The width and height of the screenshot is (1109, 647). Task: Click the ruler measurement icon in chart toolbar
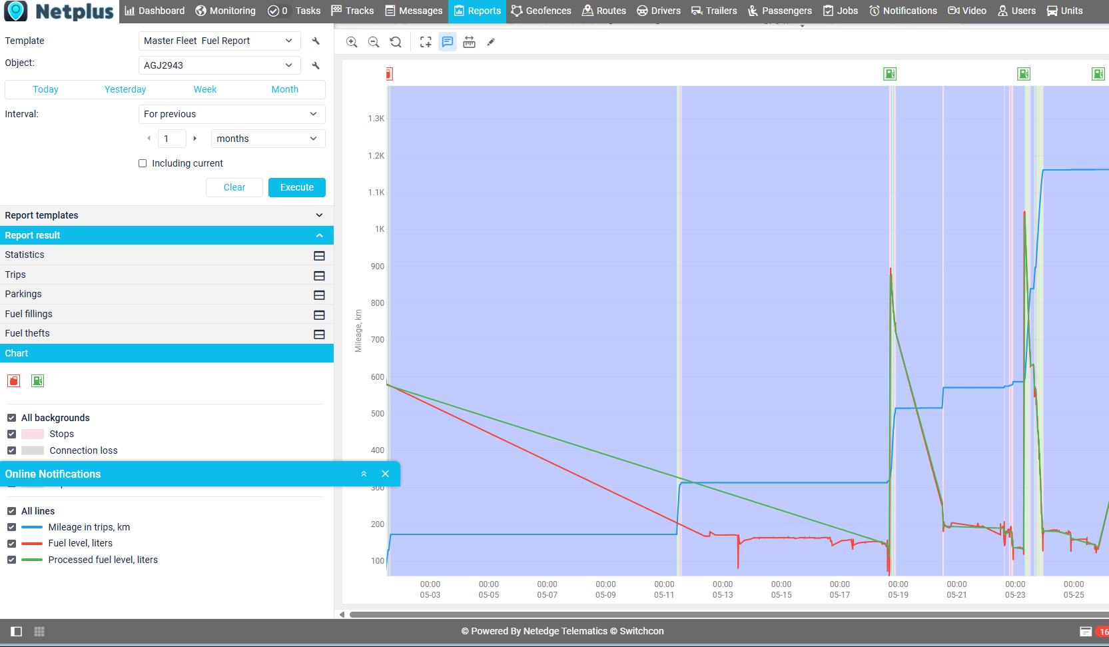pyautogui.click(x=470, y=42)
